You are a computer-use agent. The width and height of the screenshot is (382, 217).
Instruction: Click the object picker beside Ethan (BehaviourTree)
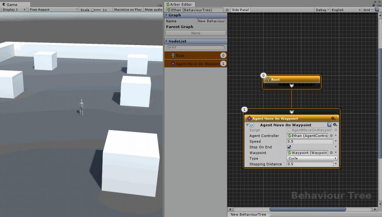point(227,10)
